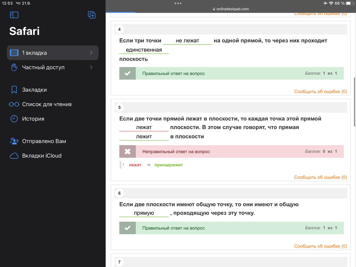
Task: Click the private browsing hand icon
Action: click(x=14, y=67)
